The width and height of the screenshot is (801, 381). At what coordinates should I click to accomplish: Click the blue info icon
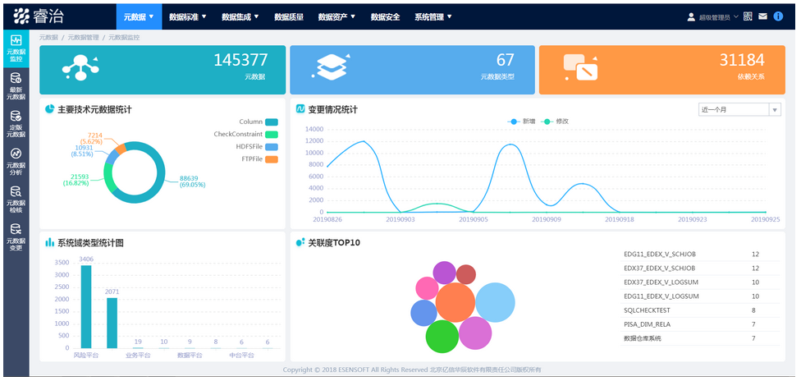pos(778,16)
